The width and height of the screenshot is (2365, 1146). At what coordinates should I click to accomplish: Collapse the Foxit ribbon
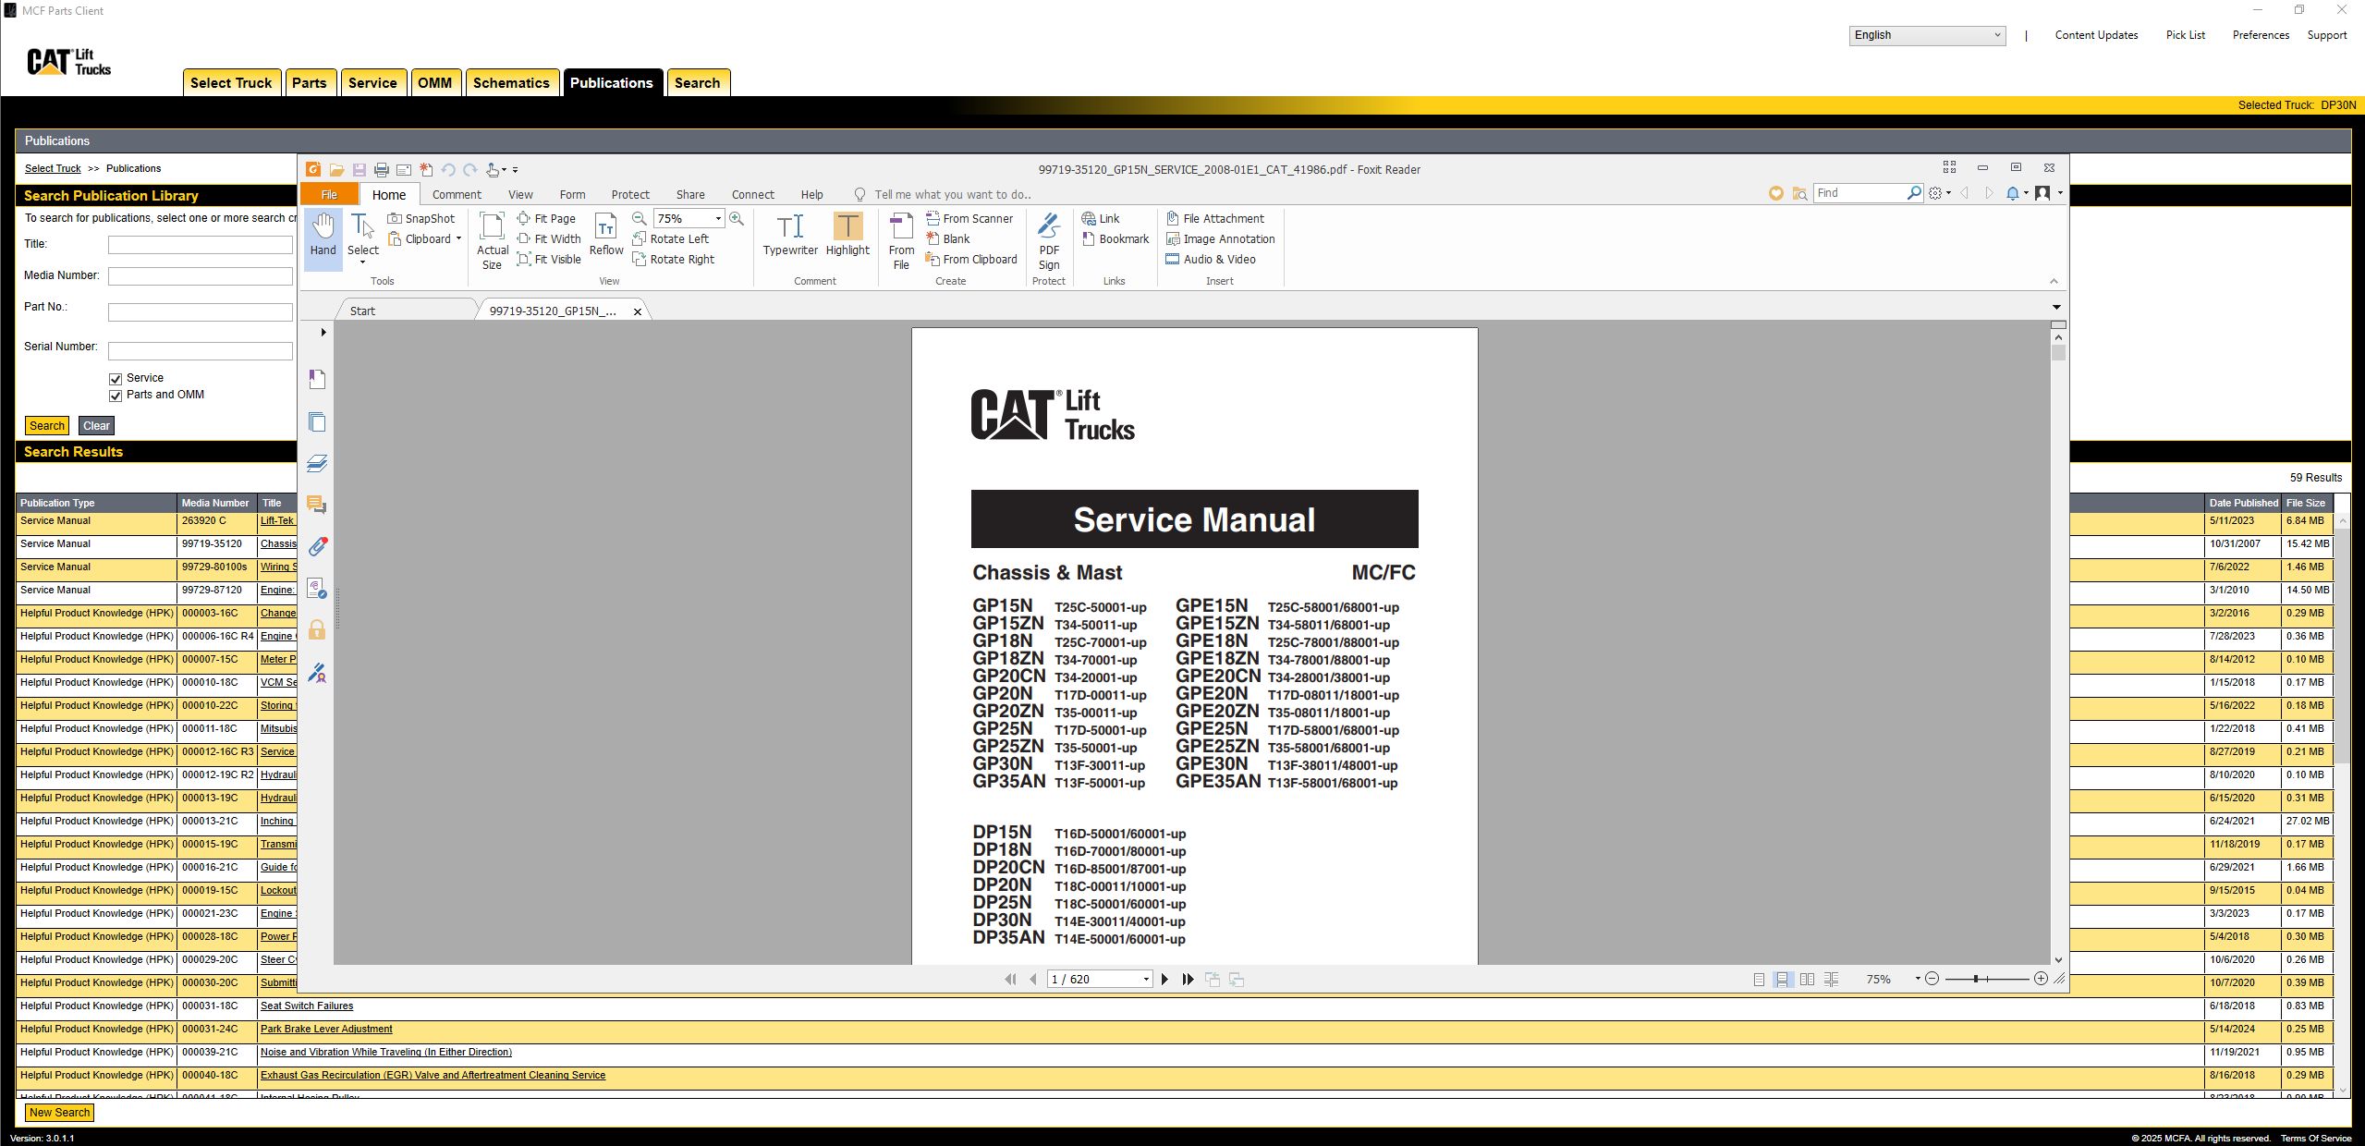[2054, 281]
